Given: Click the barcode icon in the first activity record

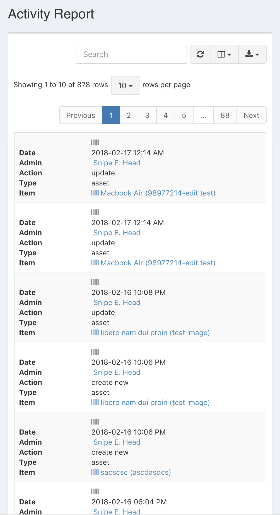Looking at the screenshot, I should 95,142.
